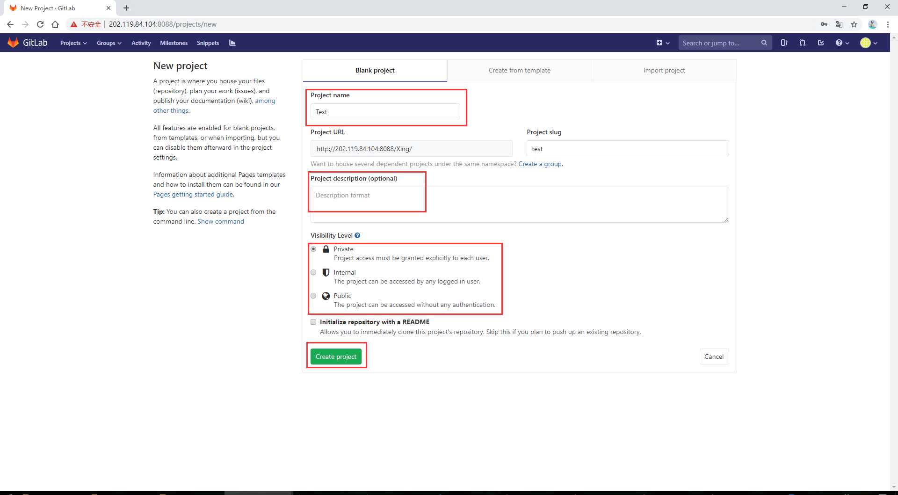Click the Project slug input field
The image size is (898, 495).
pos(628,149)
